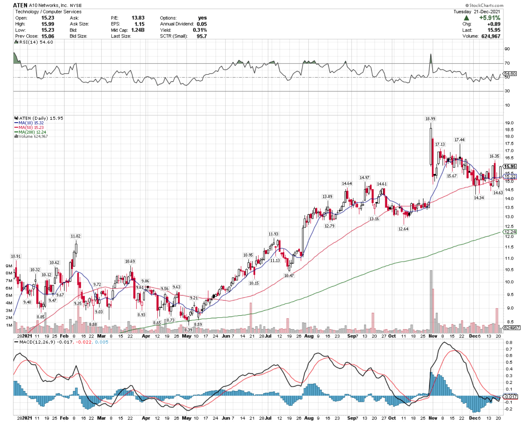Click the Mkt Cap value 1.24B
This screenshot has height=423, width=523.
click(138, 30)
